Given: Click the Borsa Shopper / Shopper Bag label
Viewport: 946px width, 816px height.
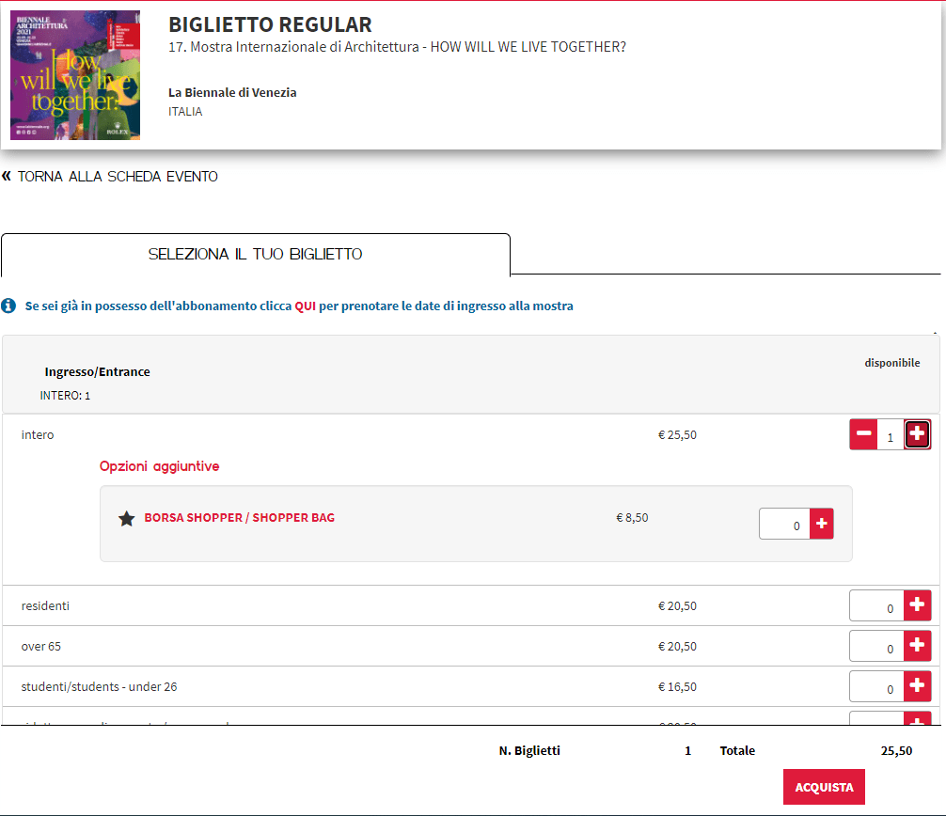Looking at the screenshot, I should coord(239,518).
